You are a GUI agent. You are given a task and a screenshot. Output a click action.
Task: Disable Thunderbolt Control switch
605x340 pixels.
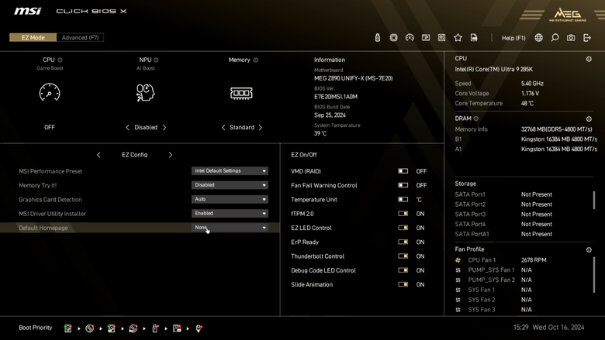click(403, 256)
